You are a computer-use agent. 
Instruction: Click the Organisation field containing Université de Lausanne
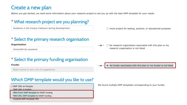52,49
